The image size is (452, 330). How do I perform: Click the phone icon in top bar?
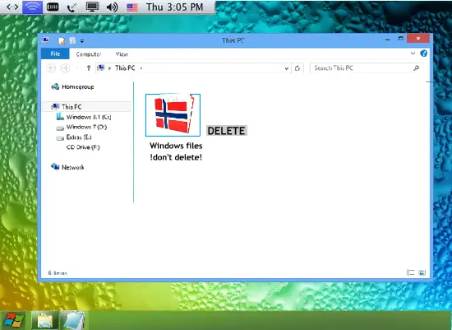[x=71, y=7]
